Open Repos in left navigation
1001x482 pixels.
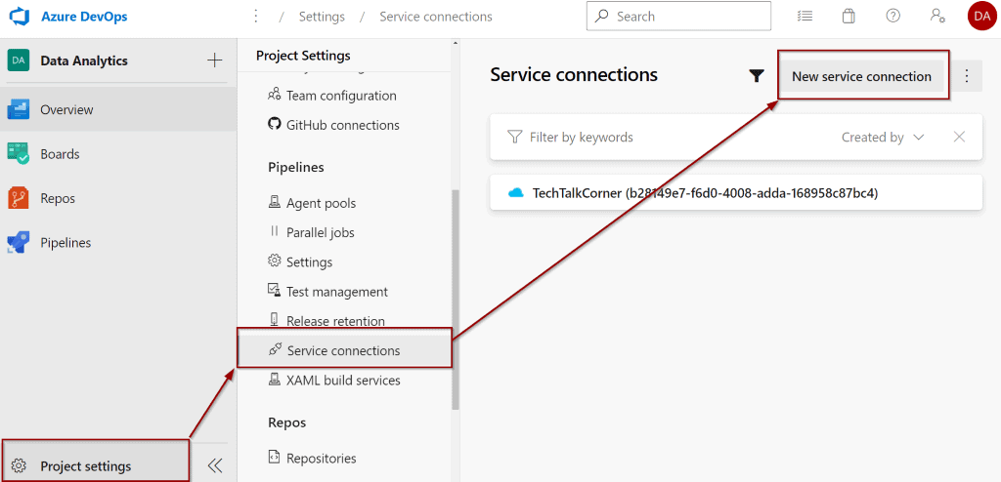118,198
